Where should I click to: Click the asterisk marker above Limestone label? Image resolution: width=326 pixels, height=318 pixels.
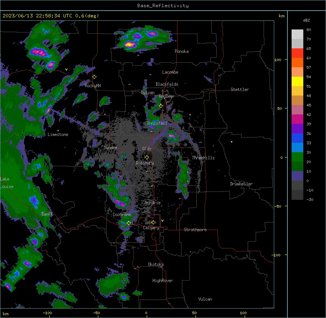58,131
